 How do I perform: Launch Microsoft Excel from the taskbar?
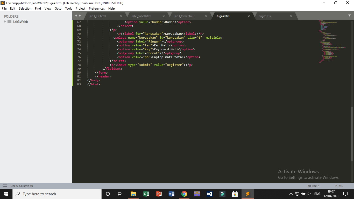click(146, 194)
